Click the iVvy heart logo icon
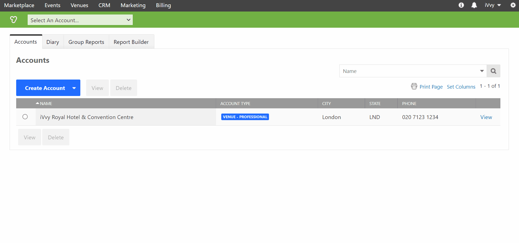This screenshot has width=519, height=243. click(x=13, y=19)
